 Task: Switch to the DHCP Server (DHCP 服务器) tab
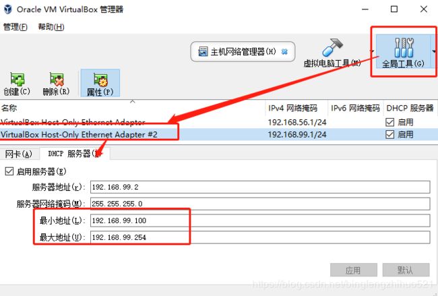pos(74,154)
